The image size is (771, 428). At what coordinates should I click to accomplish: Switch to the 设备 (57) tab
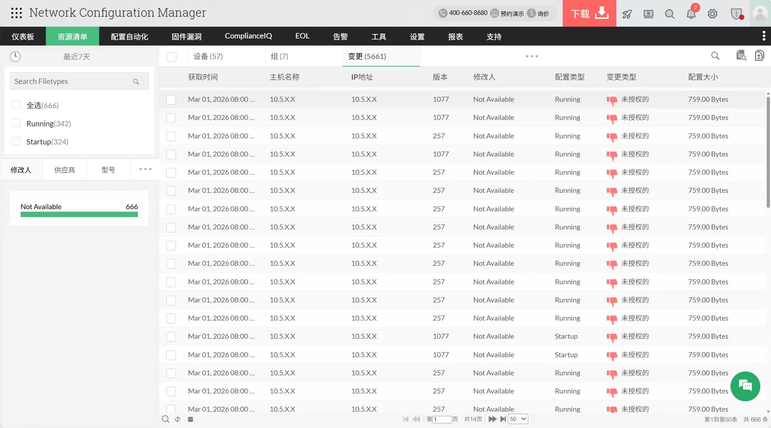click(208, 56)
